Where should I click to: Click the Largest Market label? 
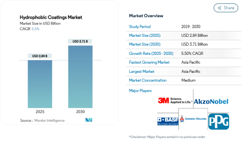pos(142,71)
